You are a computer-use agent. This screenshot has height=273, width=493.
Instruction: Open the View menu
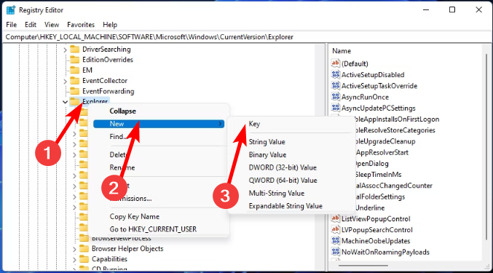(x=52, y=25)
